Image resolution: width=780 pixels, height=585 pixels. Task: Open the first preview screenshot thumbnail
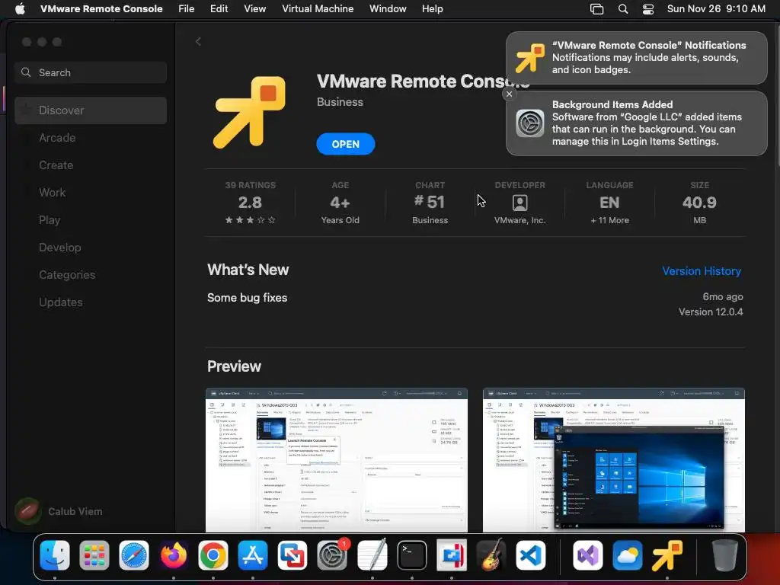pos(336,459)
